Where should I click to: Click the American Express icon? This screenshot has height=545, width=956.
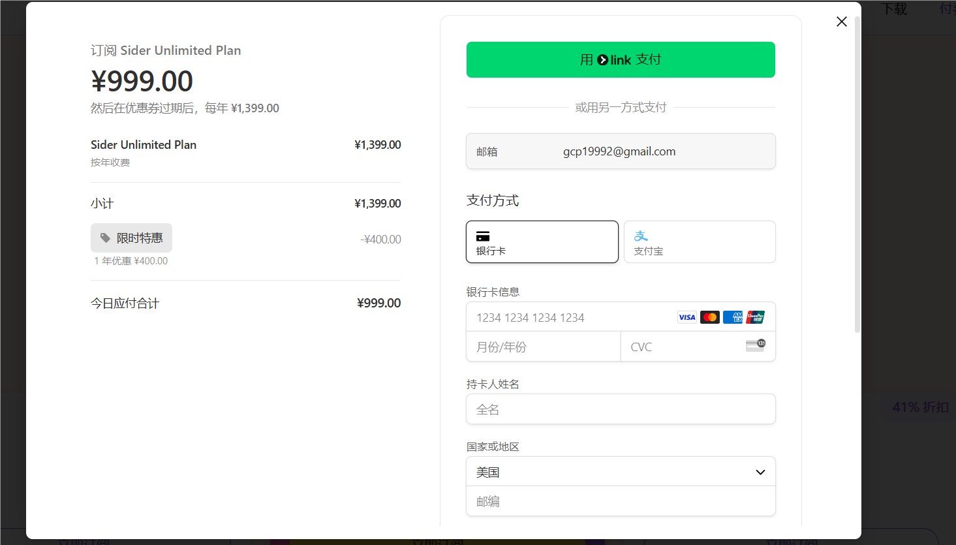[733, 317]
